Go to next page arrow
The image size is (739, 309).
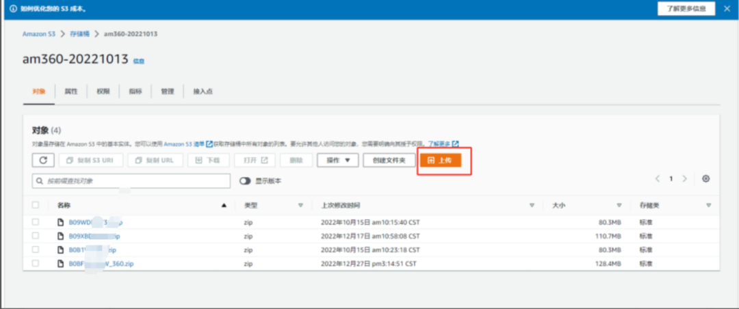[x=685, y=179]
